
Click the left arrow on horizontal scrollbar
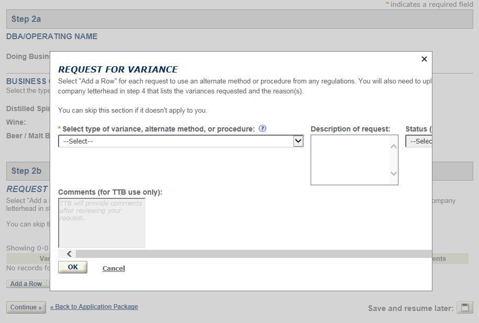point(69,254)
